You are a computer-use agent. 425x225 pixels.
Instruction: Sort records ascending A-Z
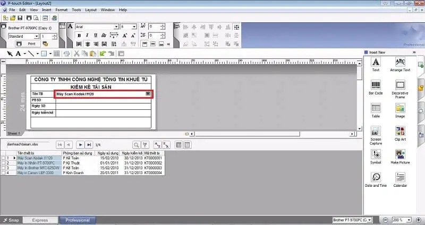click(x=157, y=145)
